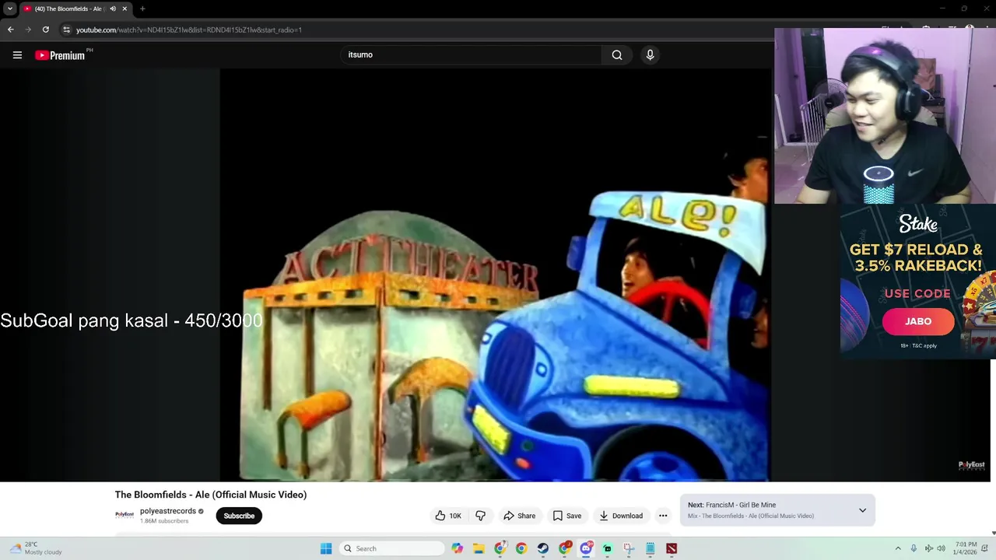996x560 pixels.
Task: Go forward in the browser
Action: tap(28, 30)
